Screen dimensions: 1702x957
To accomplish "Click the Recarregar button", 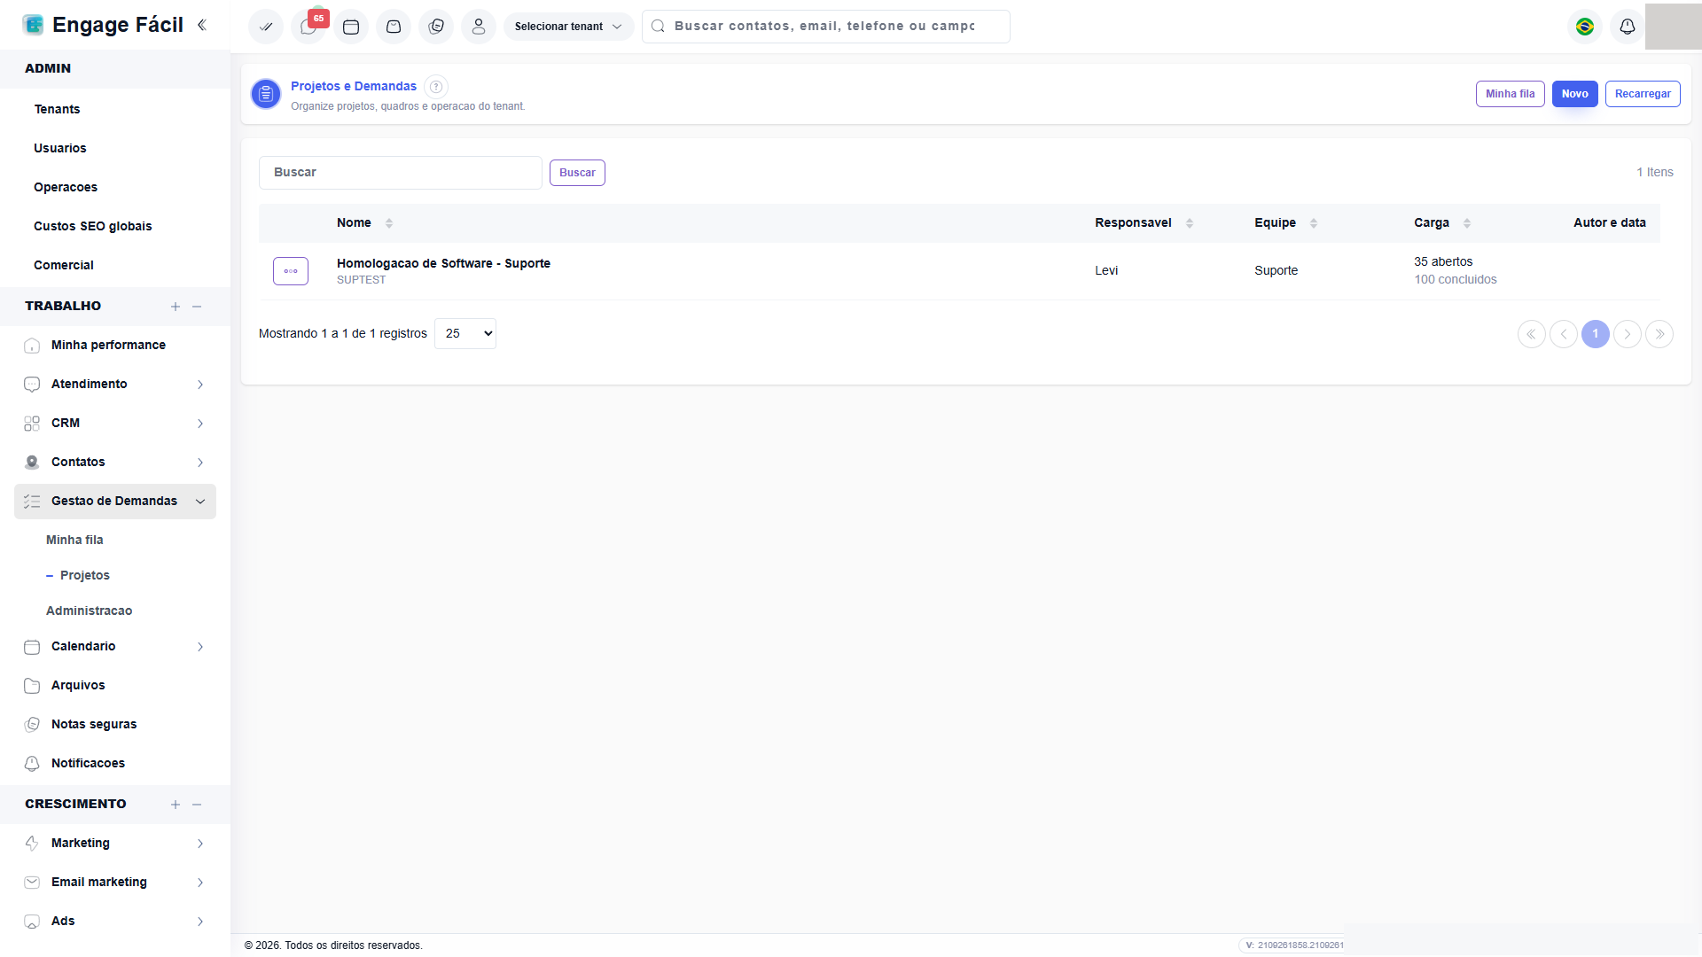I will point(1643,94).
